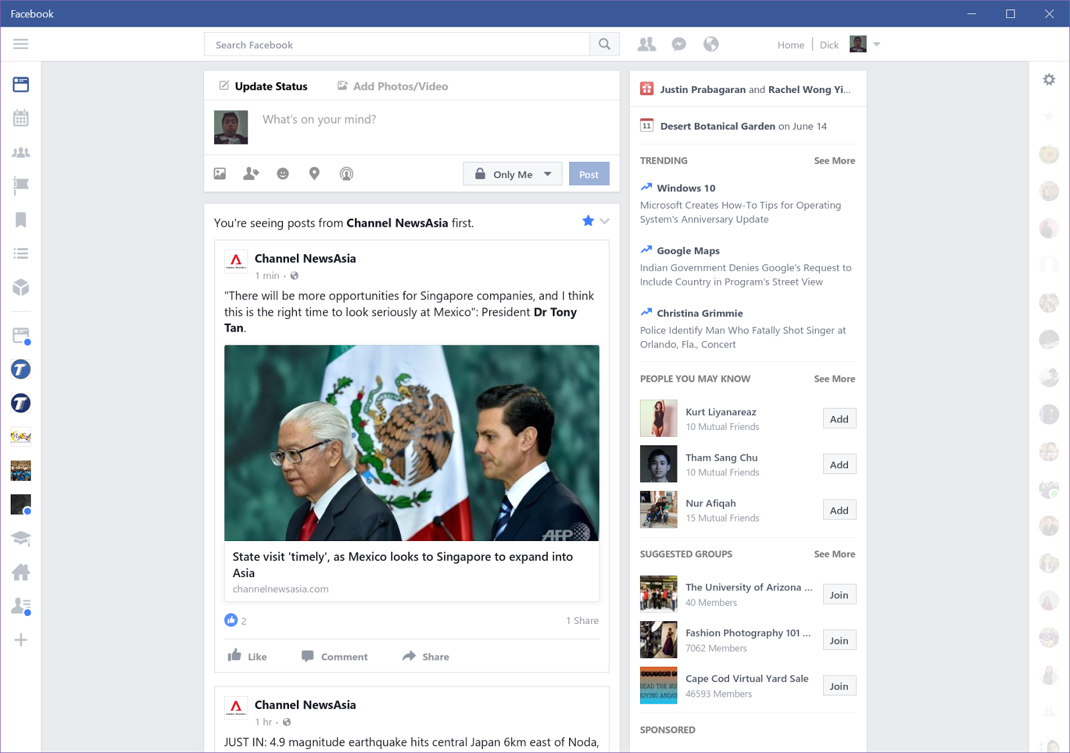Click See More next to Trending
This screenshot has width=1070, height=753.
[x=835, y=160]
